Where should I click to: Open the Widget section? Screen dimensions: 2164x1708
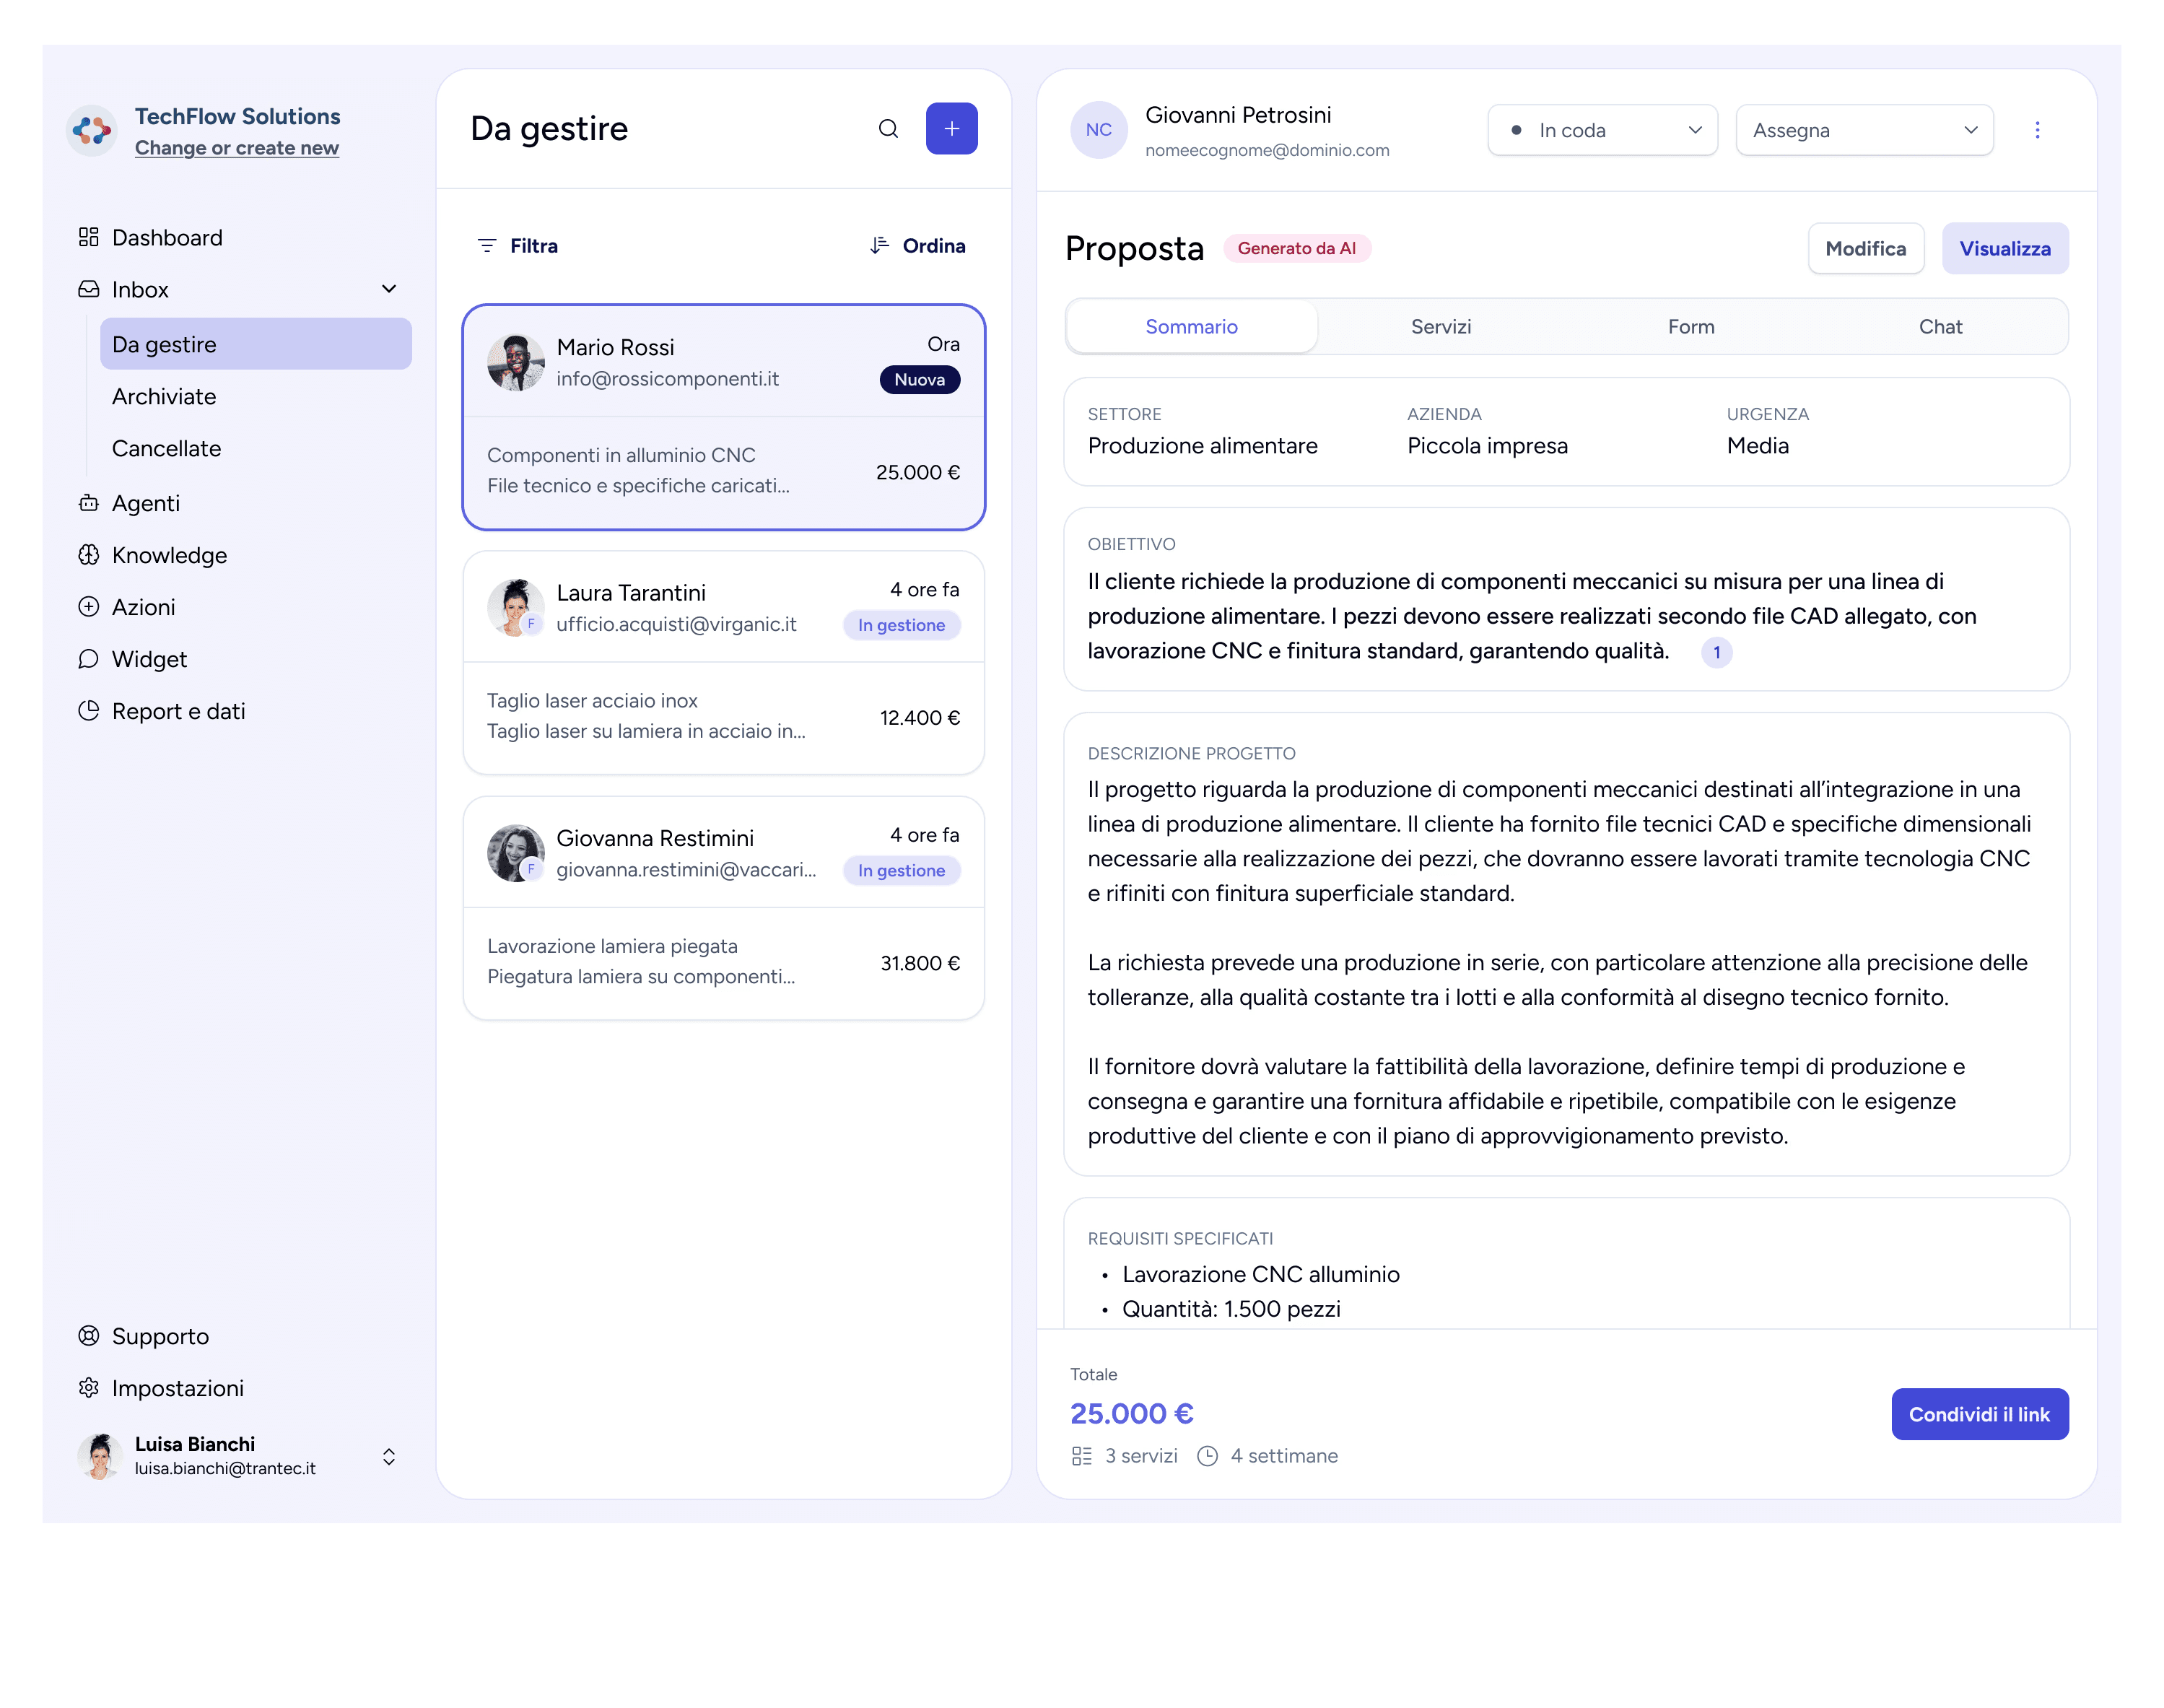click(x=148, y=659)
